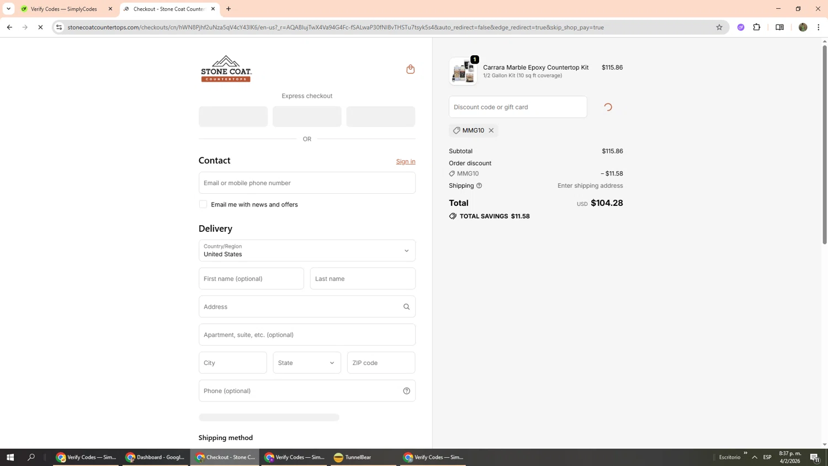Click the Stone Coat Countertops logo

[x=226, y=69]
